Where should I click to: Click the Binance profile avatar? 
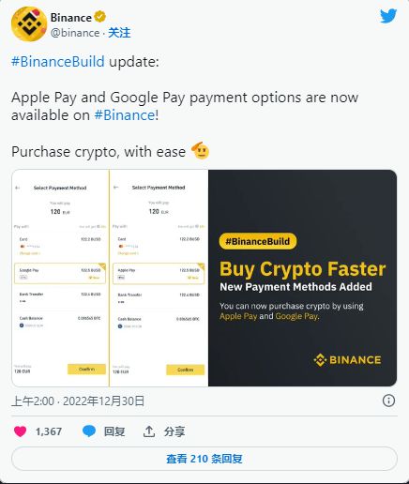pyautogui.click(x=29, y=24)
